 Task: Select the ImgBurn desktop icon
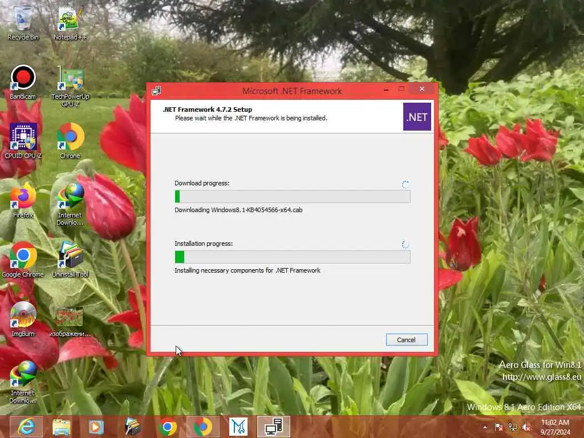point(23,319)
